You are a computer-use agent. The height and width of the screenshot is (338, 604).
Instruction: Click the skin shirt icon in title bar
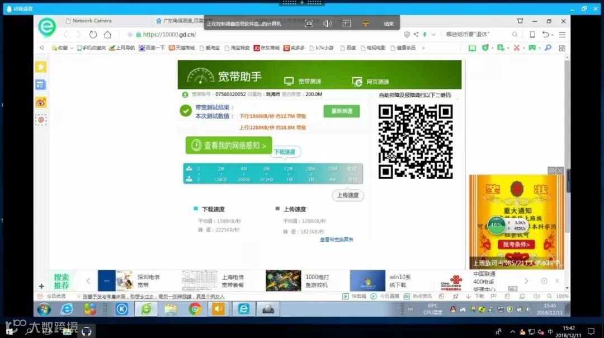520,21
